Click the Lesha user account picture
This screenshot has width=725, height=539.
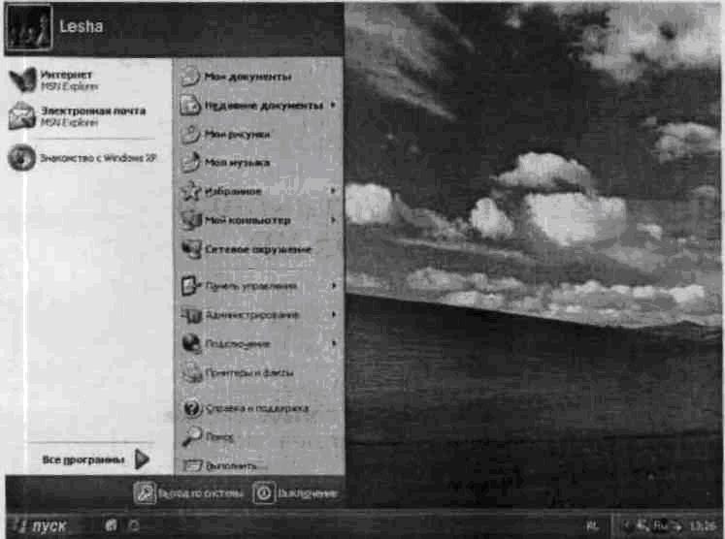pyautogui.click(x=29, y=27)
